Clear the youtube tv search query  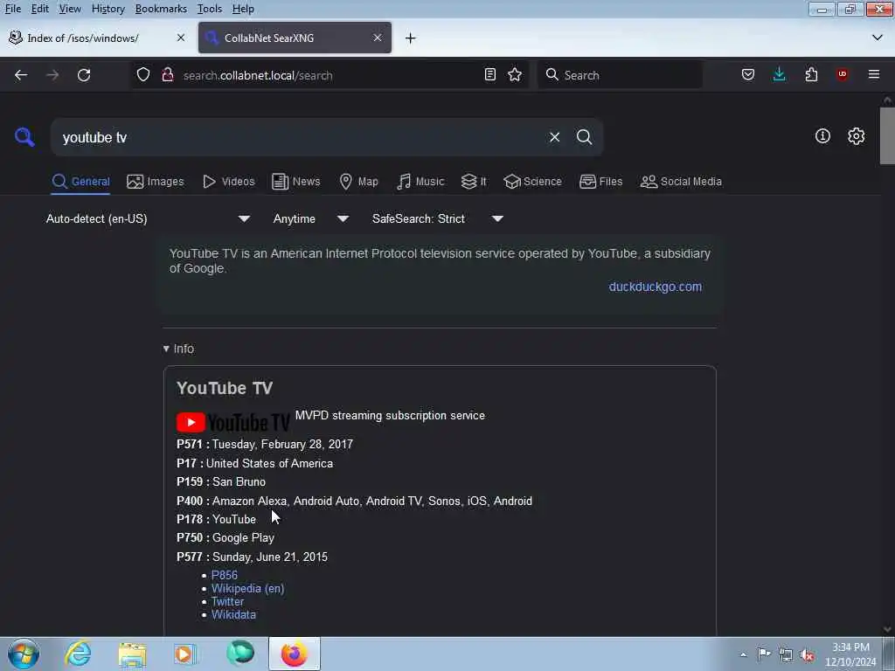tap(554, 137)
